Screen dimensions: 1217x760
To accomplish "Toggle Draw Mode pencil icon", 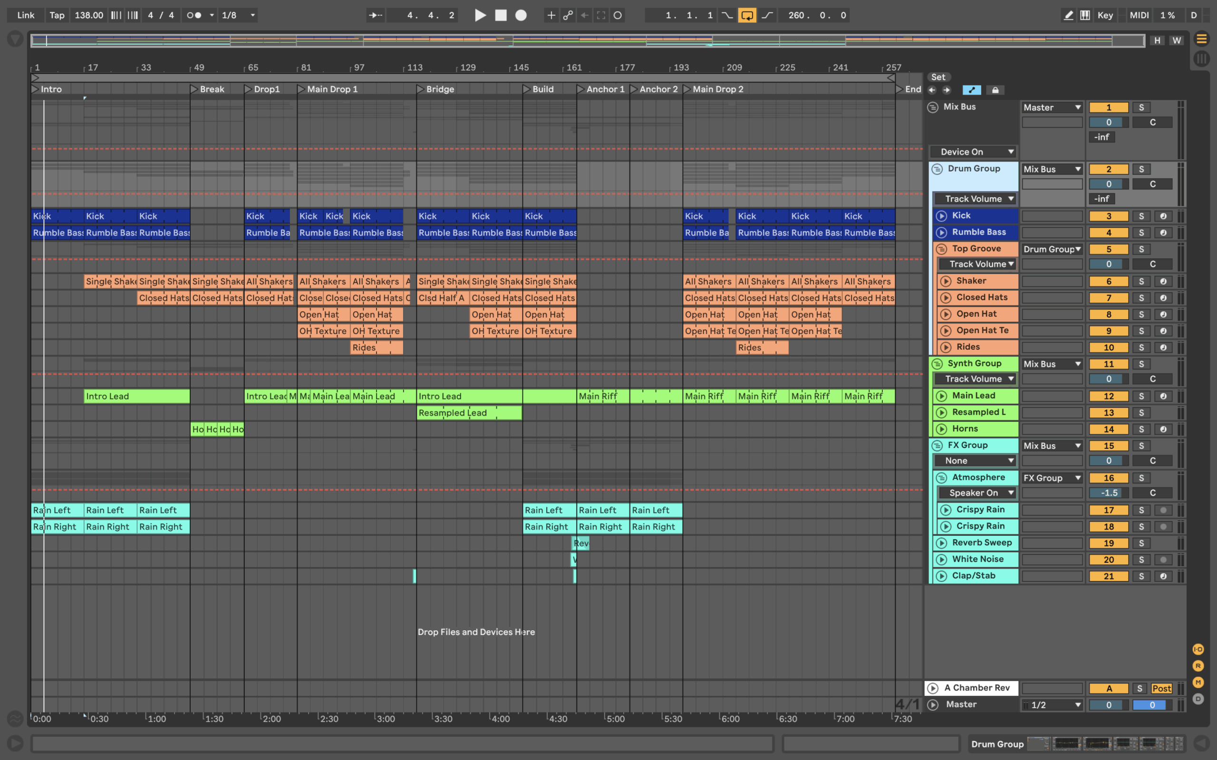I will click(x=1068, y=15).
